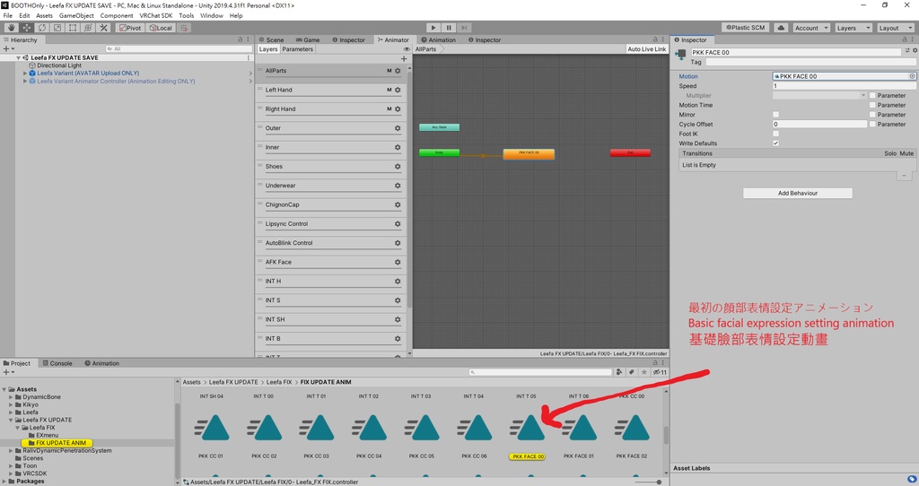Open settings gear of AllParts layer

pos(398,71)
